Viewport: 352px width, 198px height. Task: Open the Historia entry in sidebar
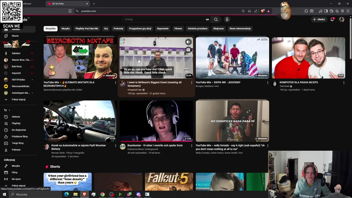tap(16, 117)
